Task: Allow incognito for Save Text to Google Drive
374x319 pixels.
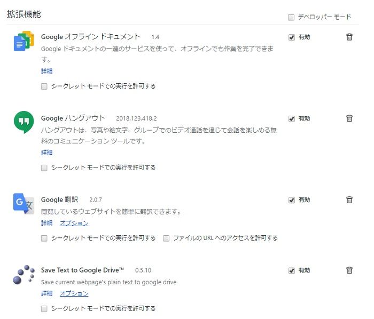Action: (x=44, y=308)
